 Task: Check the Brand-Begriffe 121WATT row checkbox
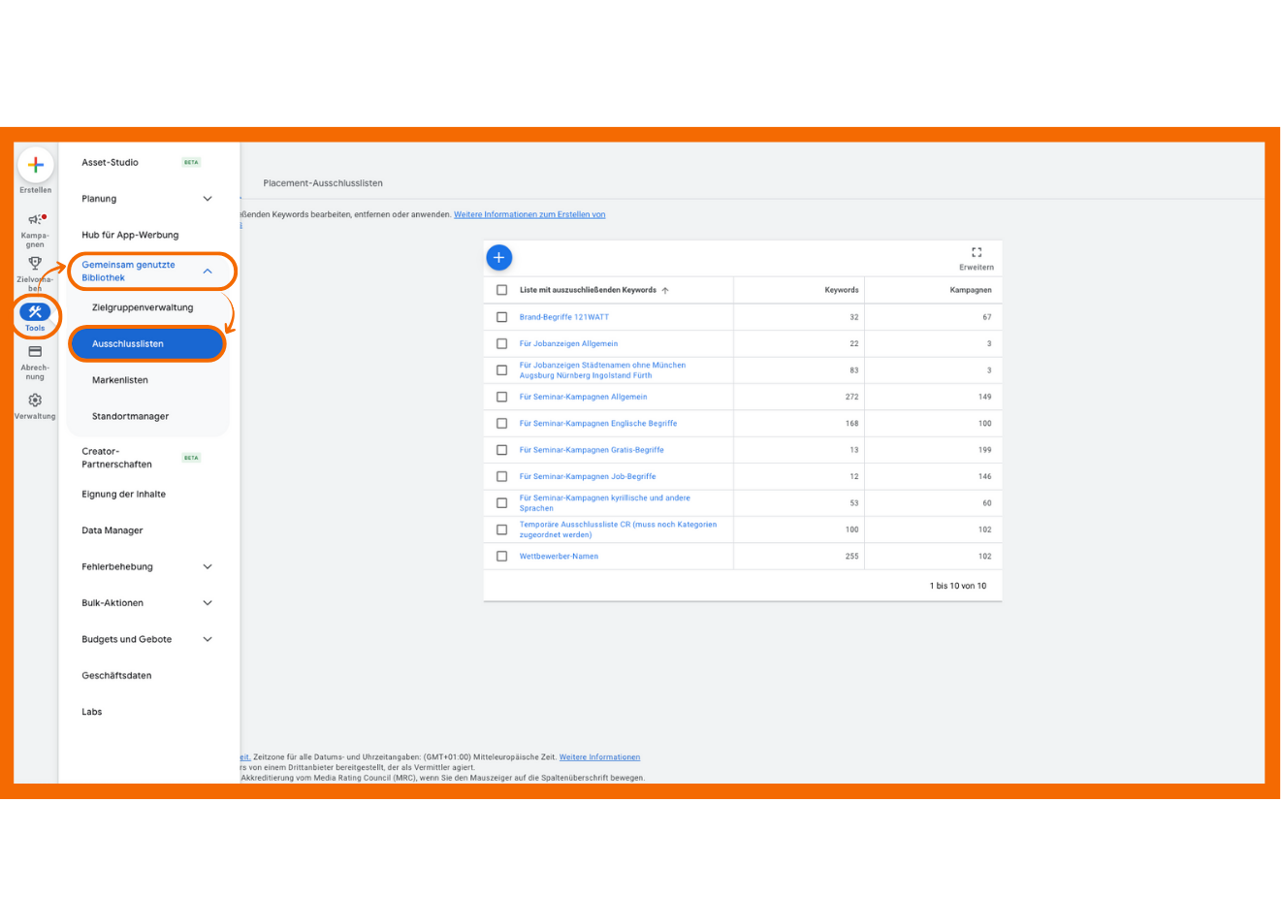(x=501, y=317)
